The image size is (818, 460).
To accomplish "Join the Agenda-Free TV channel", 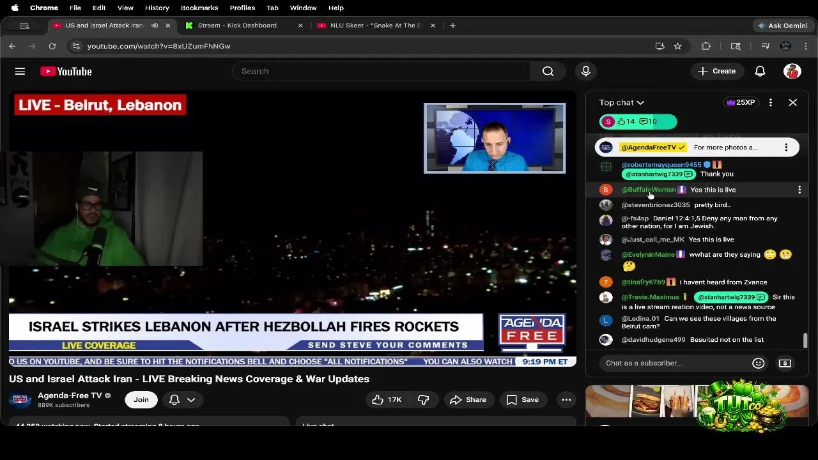I will tap(141, 400).
